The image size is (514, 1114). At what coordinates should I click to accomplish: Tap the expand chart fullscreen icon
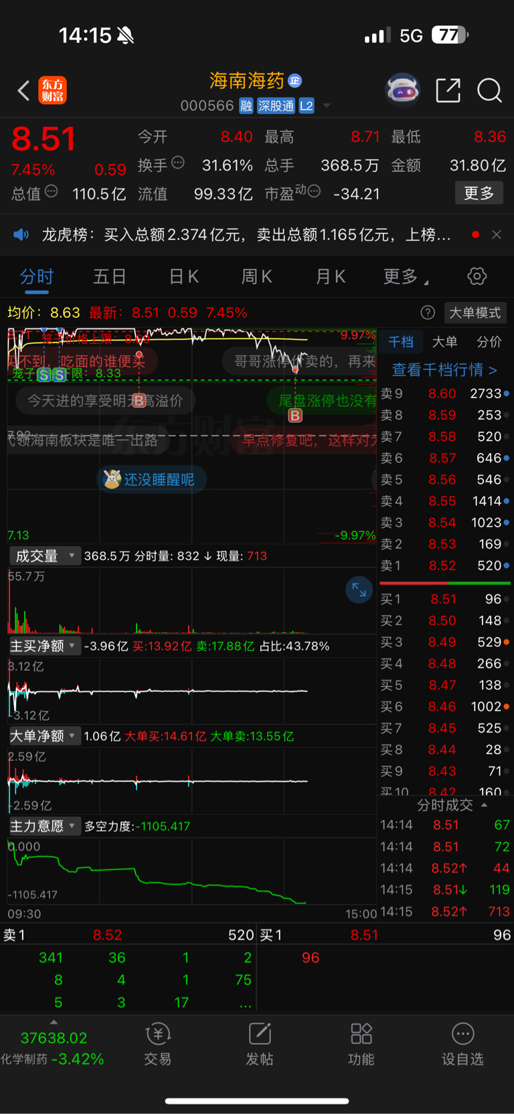click(x=359, y=589)
